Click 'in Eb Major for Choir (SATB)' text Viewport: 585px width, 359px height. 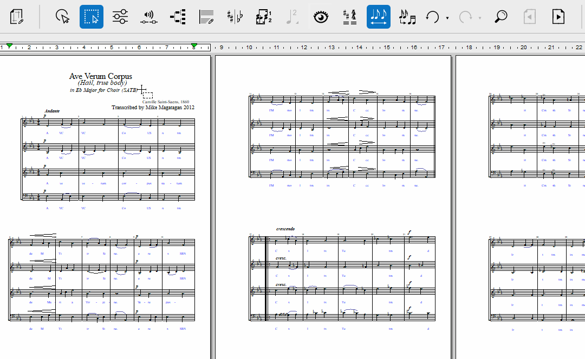[x=103, y=90]
